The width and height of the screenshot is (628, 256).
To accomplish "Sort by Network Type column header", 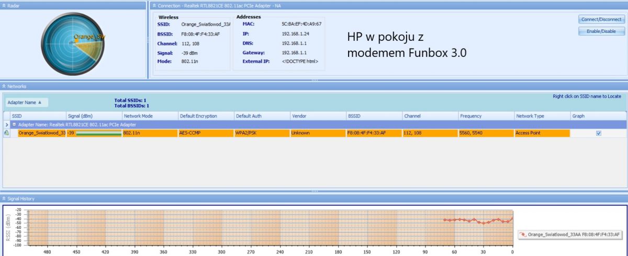I will tap(542, 116).
